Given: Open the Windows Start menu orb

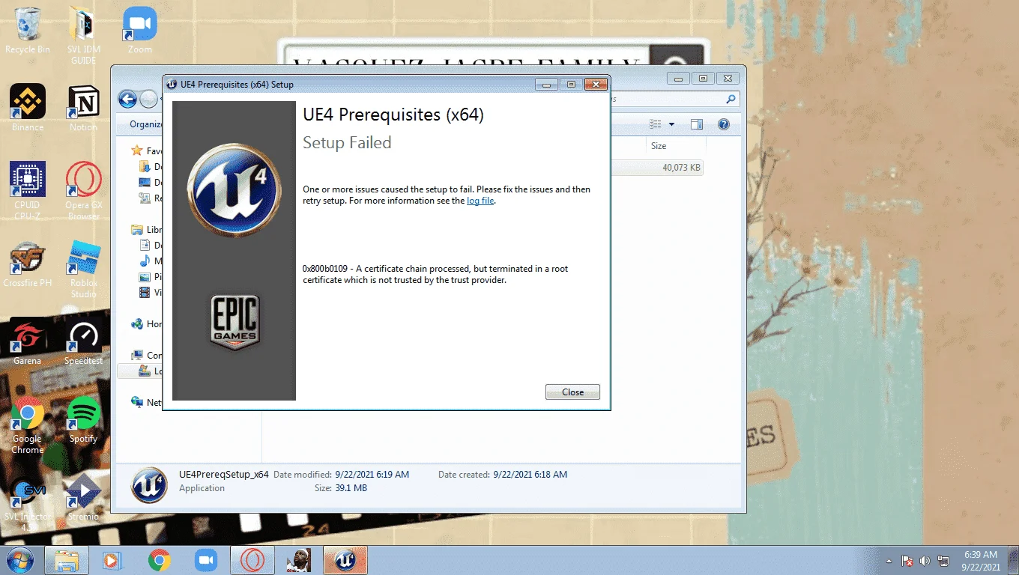Looking at the screenshot, I should pos(19,560).
